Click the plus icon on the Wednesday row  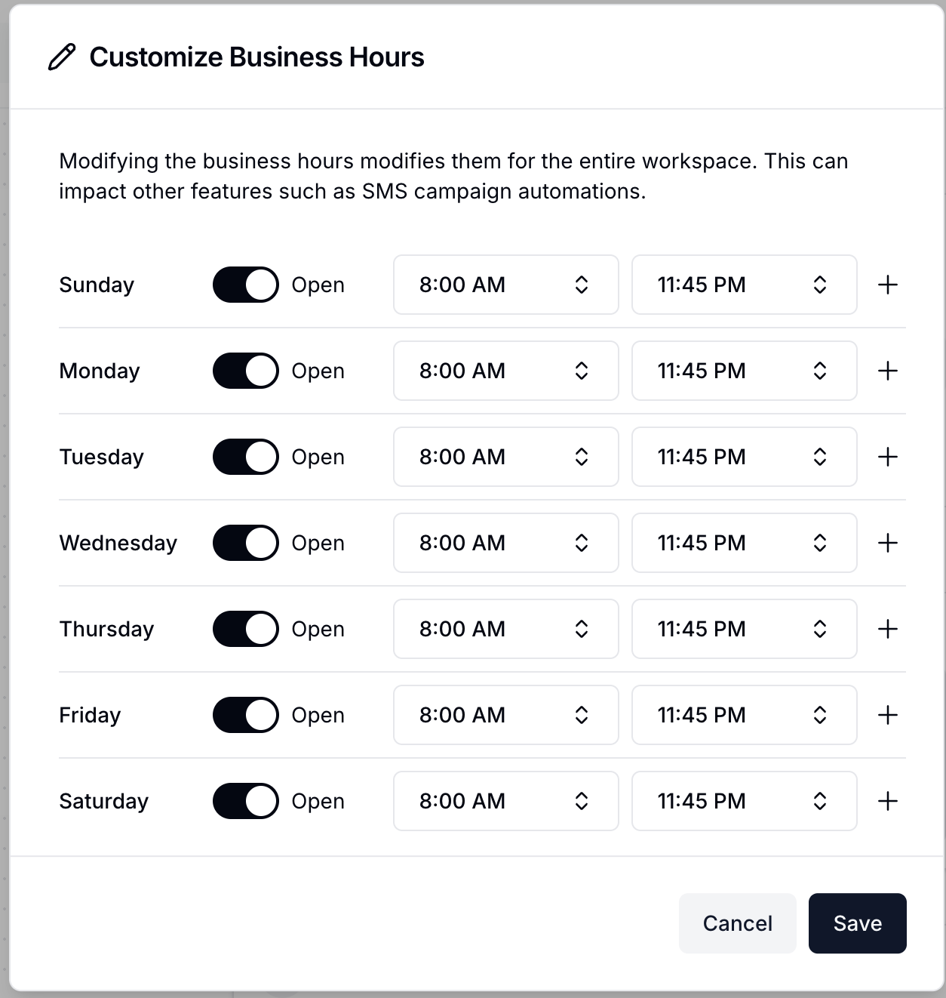888,543
